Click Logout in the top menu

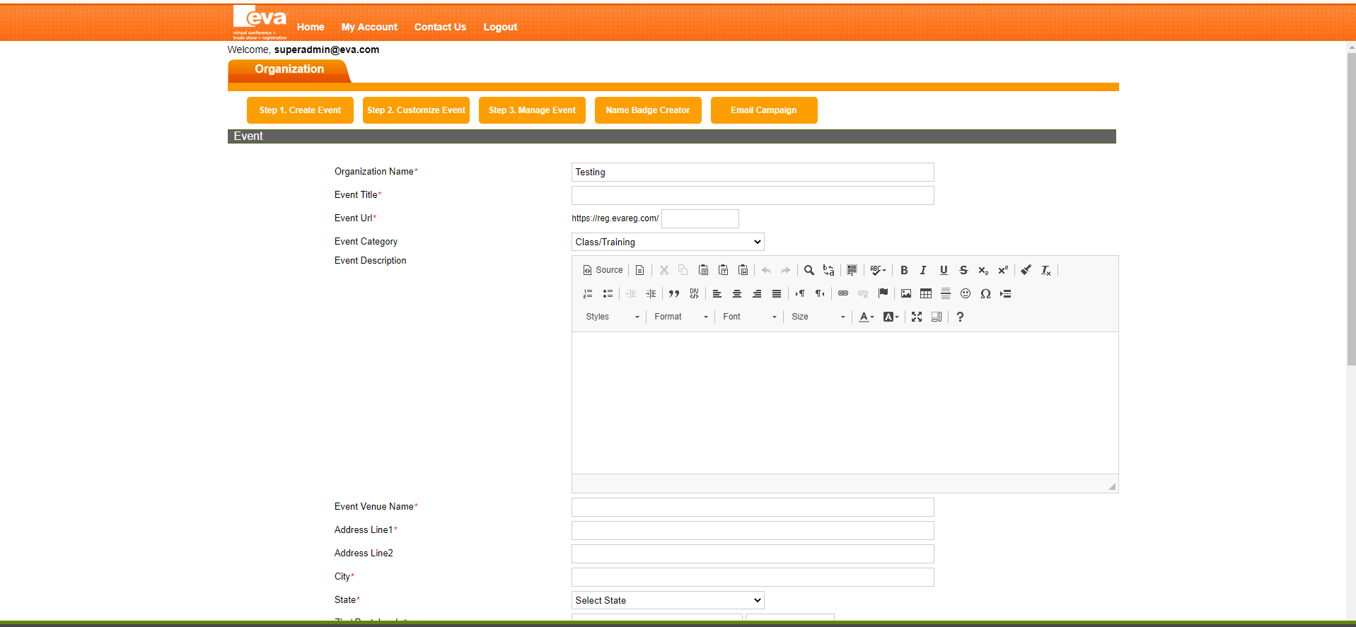click(500, 27)
